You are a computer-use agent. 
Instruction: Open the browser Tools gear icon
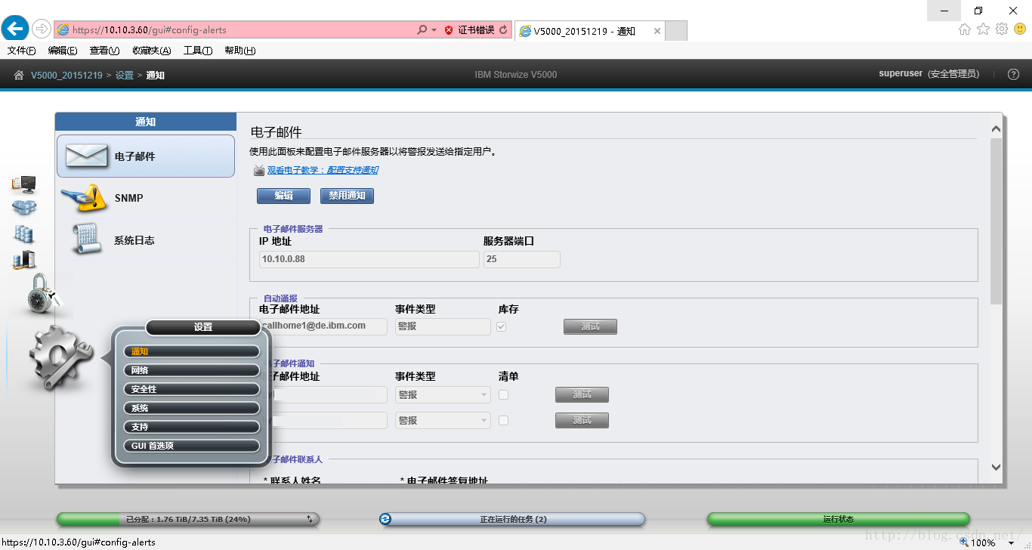1002,29
